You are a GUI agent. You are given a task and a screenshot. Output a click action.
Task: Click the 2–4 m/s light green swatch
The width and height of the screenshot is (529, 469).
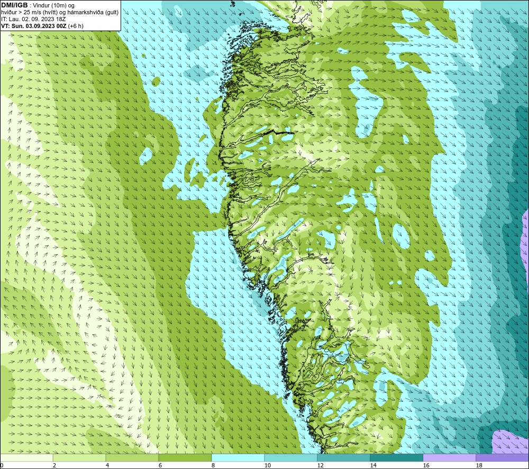point(79,457)
